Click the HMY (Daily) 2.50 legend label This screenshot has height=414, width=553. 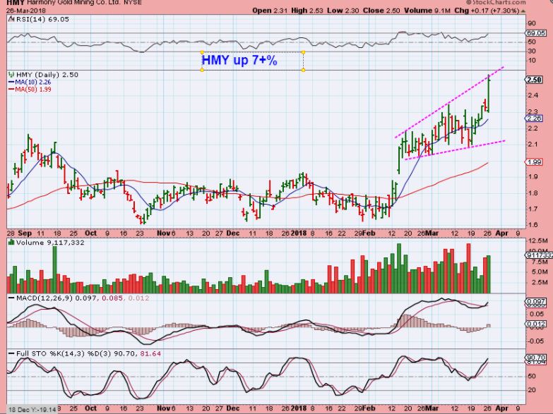coord(47,75)
